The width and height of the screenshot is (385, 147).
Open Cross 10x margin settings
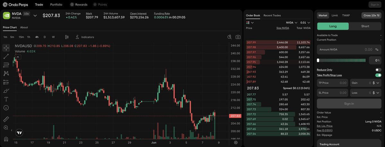coord(372,15)
